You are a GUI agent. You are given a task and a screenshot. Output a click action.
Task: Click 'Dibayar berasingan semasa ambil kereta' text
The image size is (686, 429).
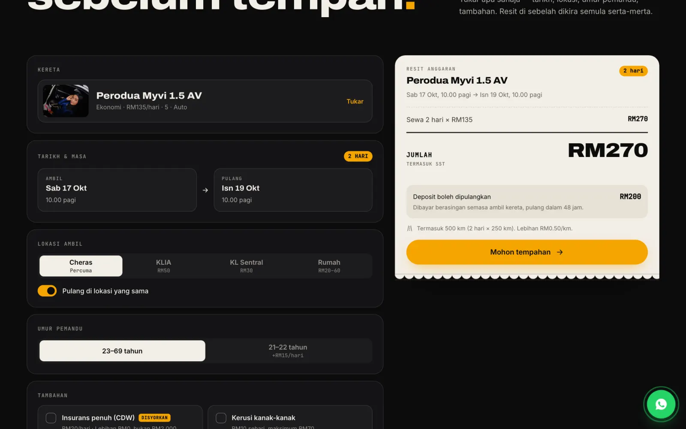click(498, 208)
